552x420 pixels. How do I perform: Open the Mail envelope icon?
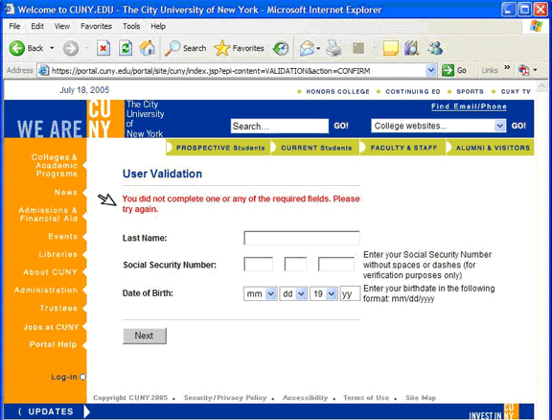point(307,48)
